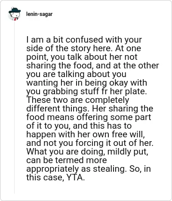
Task: Select the line "you are talking about you"
Action: 76,74
